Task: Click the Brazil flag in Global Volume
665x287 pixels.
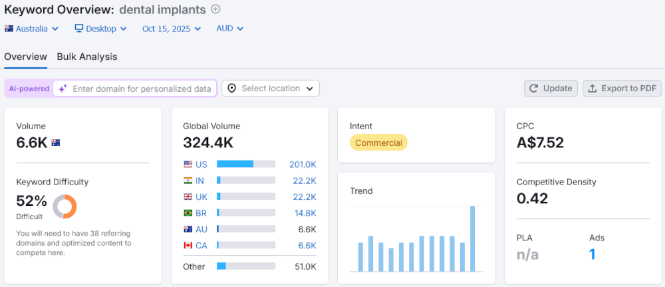Action: (x=188, y=212)
